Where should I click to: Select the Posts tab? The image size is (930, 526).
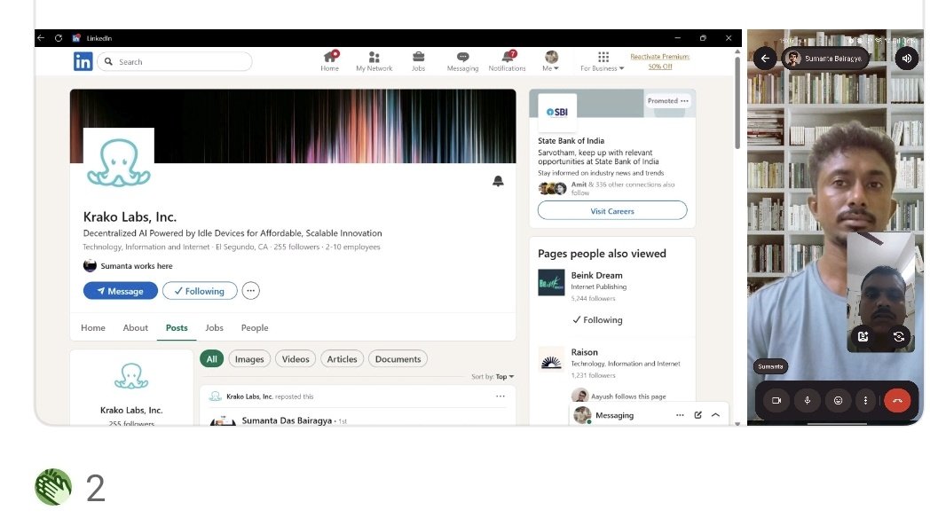177,328
